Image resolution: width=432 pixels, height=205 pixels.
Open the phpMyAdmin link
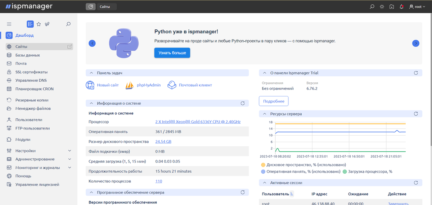point(149,85)
